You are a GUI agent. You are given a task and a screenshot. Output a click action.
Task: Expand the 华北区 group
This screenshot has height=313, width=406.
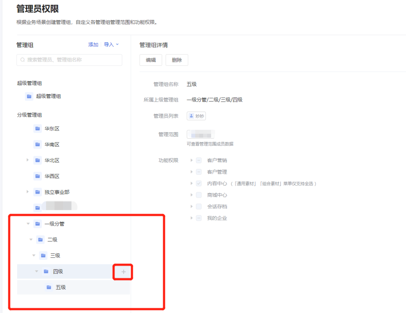point(28,160)
